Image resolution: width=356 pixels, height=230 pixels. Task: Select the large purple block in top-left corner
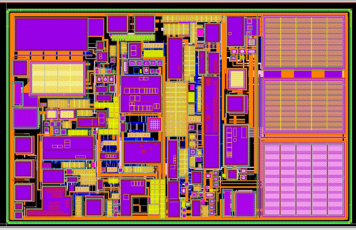[51, 34]
